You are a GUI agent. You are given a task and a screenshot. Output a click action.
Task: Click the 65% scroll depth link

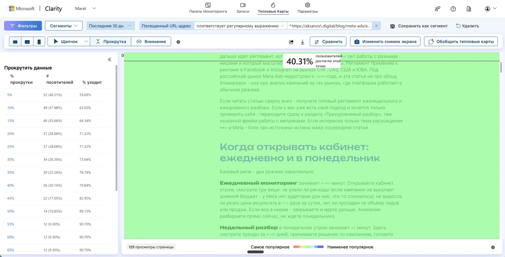pos(11,250)
